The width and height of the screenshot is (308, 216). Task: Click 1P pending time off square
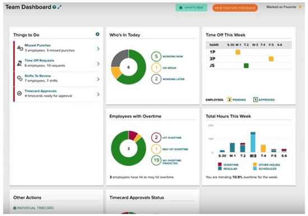click(x=238, y=52)
